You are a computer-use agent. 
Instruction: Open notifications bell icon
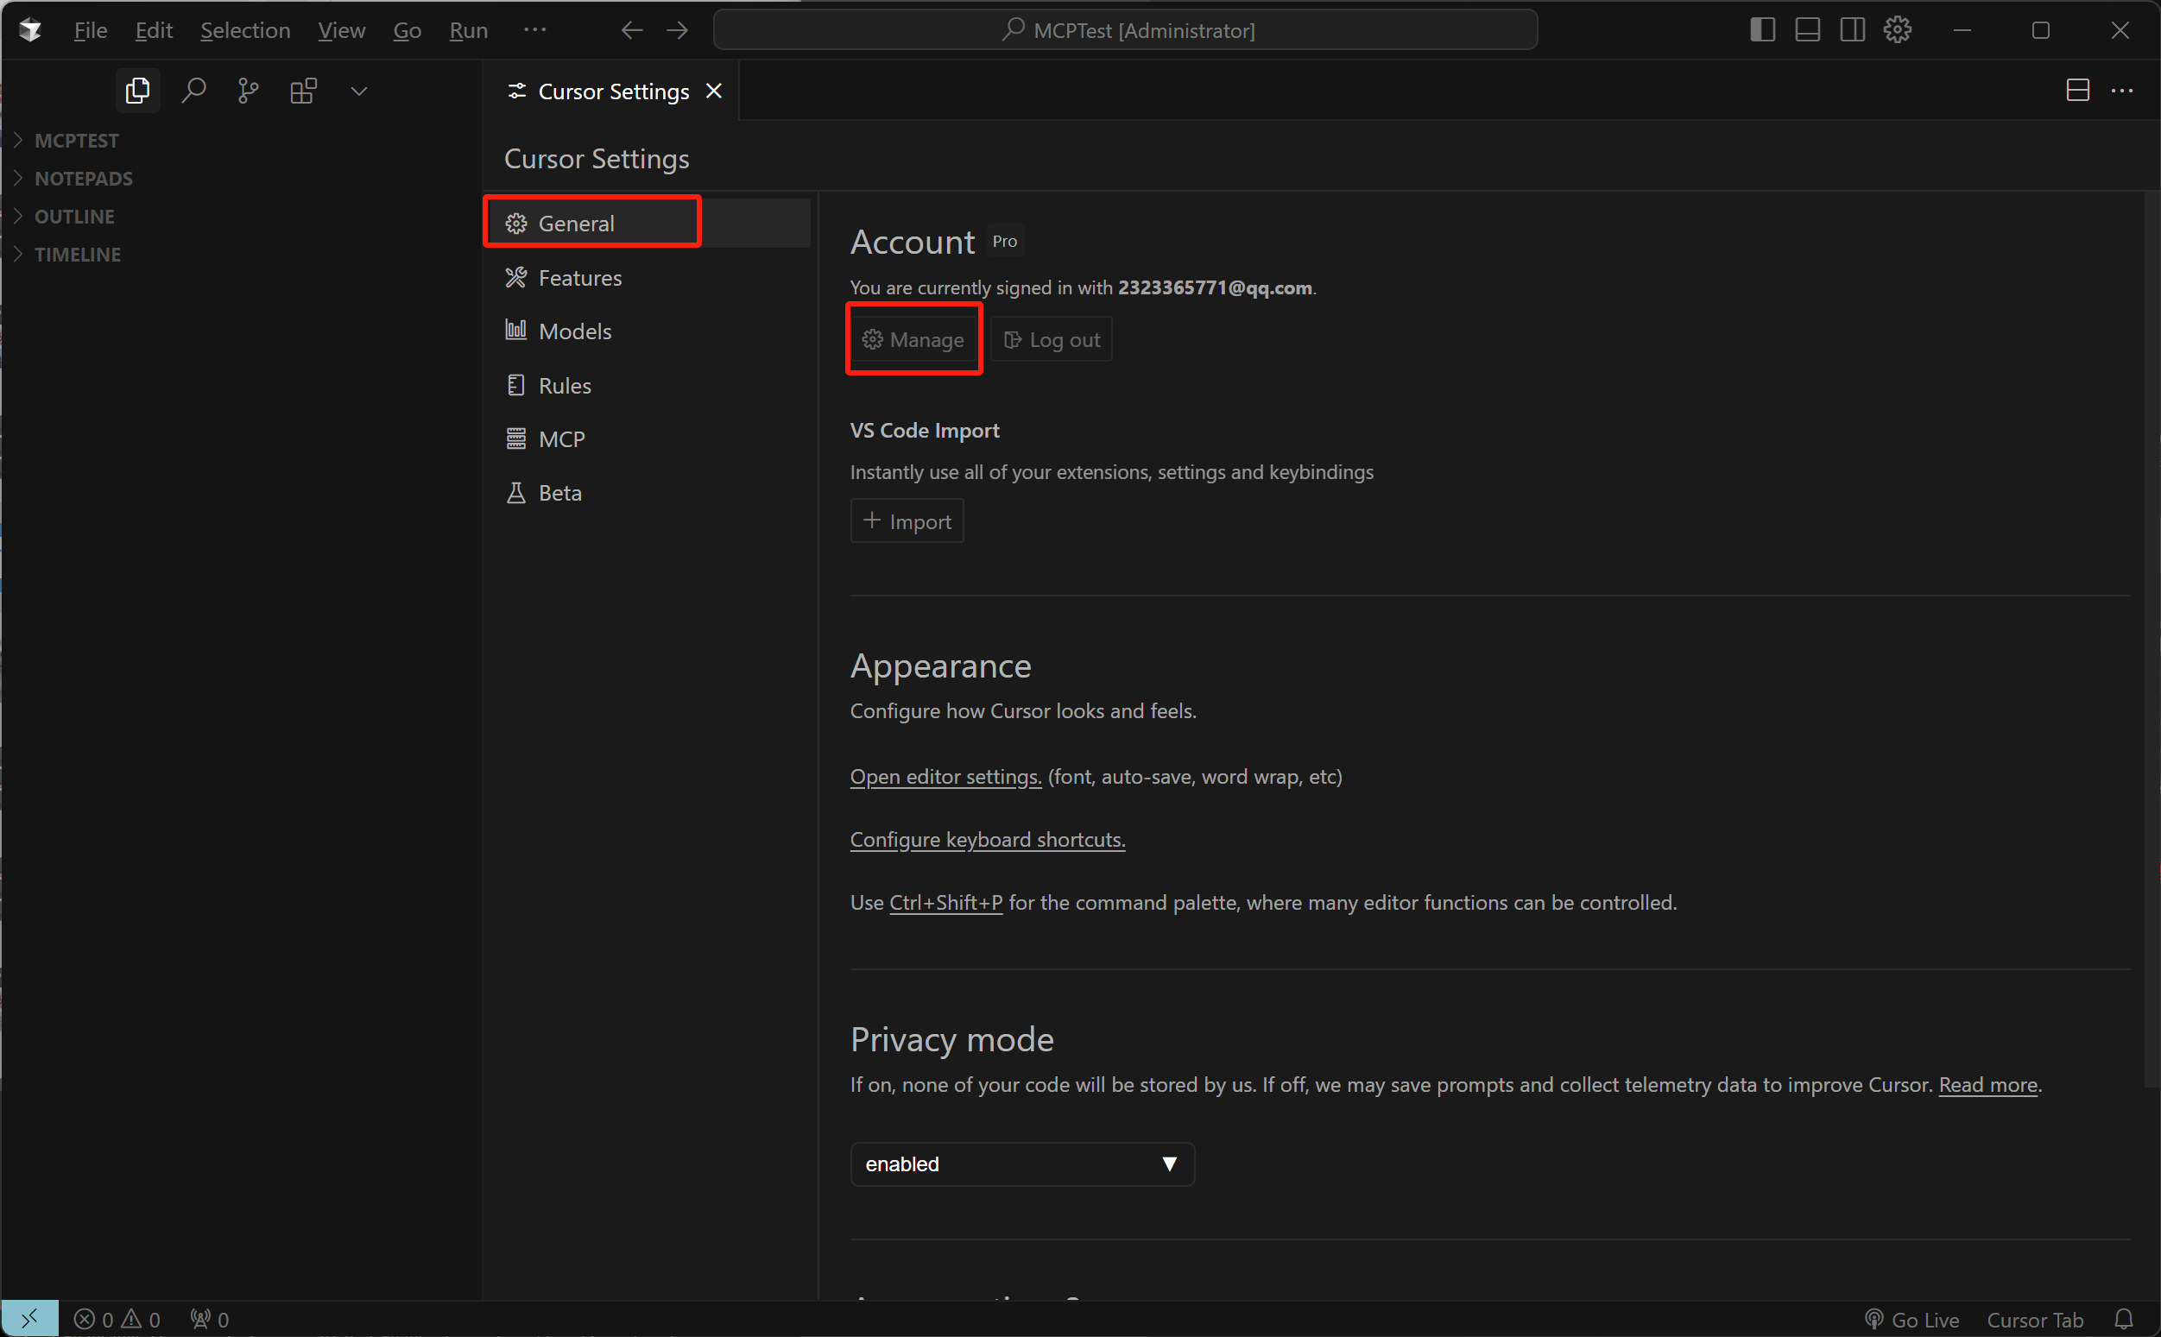point(2124,1320)
